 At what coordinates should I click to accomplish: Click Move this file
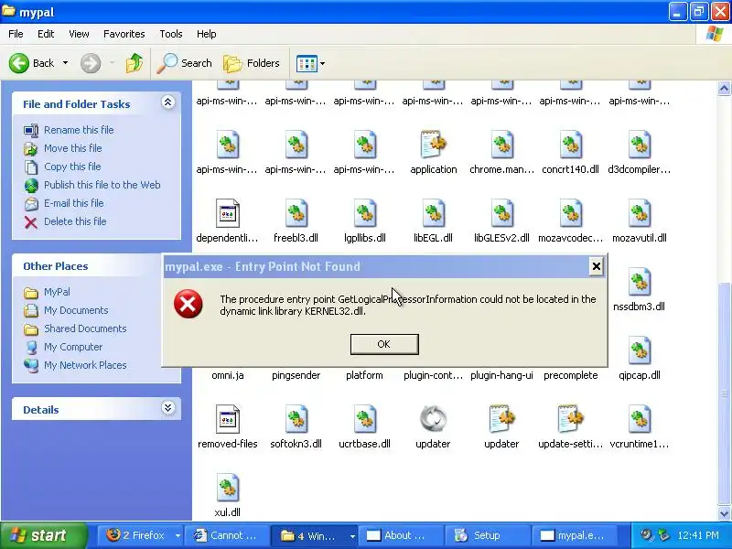pyautogui.click(x=73, y=148)
